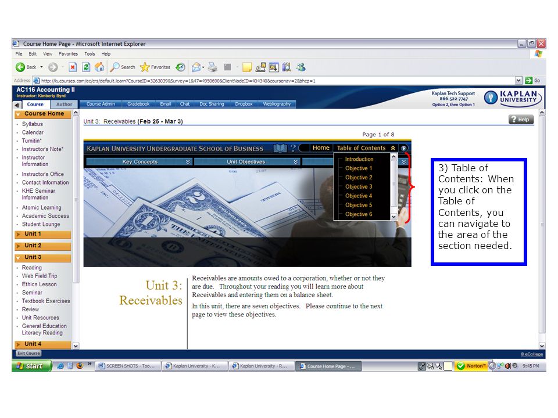Screen dimensions: 558x418
Task: Open the Student Lounge link
Action: [x=41, y=224]
